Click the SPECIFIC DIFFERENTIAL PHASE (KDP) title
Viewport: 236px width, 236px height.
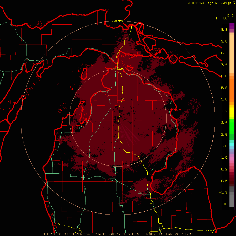click(x=82, y=234)
